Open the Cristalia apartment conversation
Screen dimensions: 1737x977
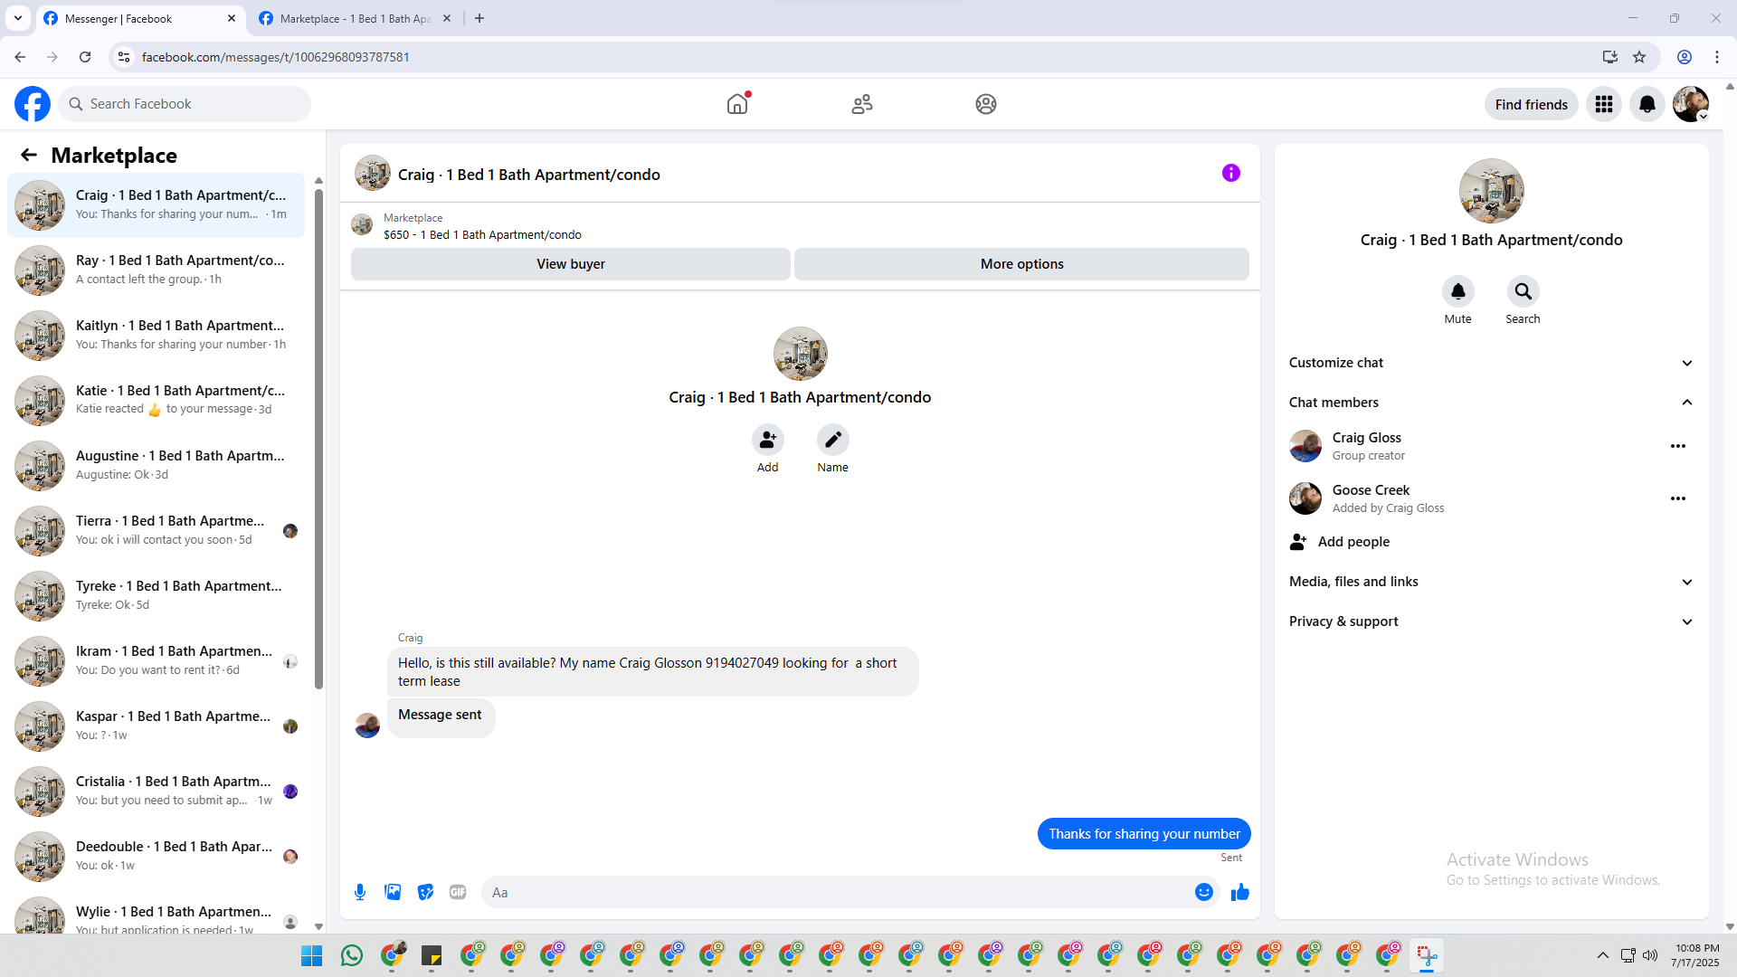point(157,791)
